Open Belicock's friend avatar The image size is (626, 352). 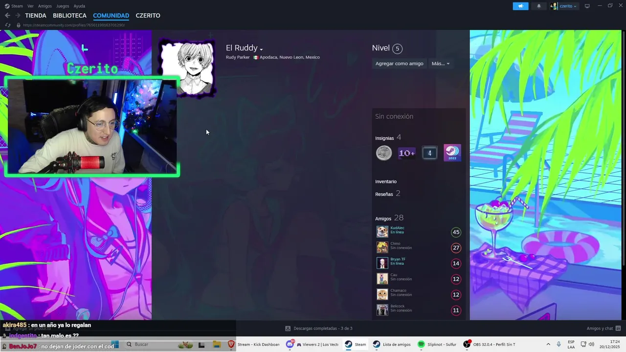pyautogui.click(x=382, y=310)
